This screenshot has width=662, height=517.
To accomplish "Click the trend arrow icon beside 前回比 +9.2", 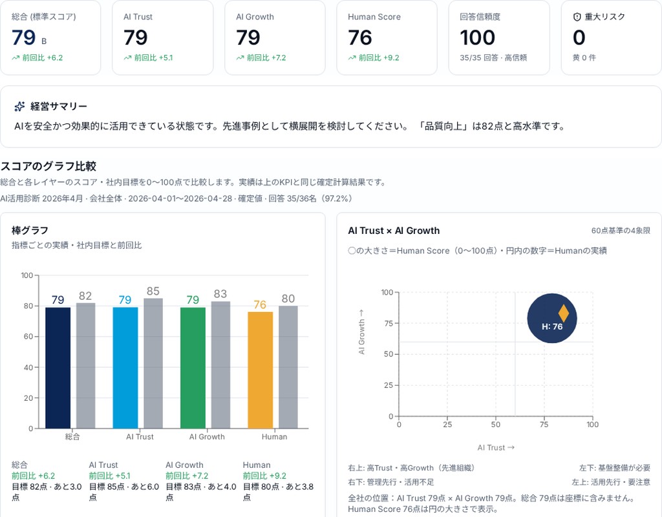I will [352, 58].
